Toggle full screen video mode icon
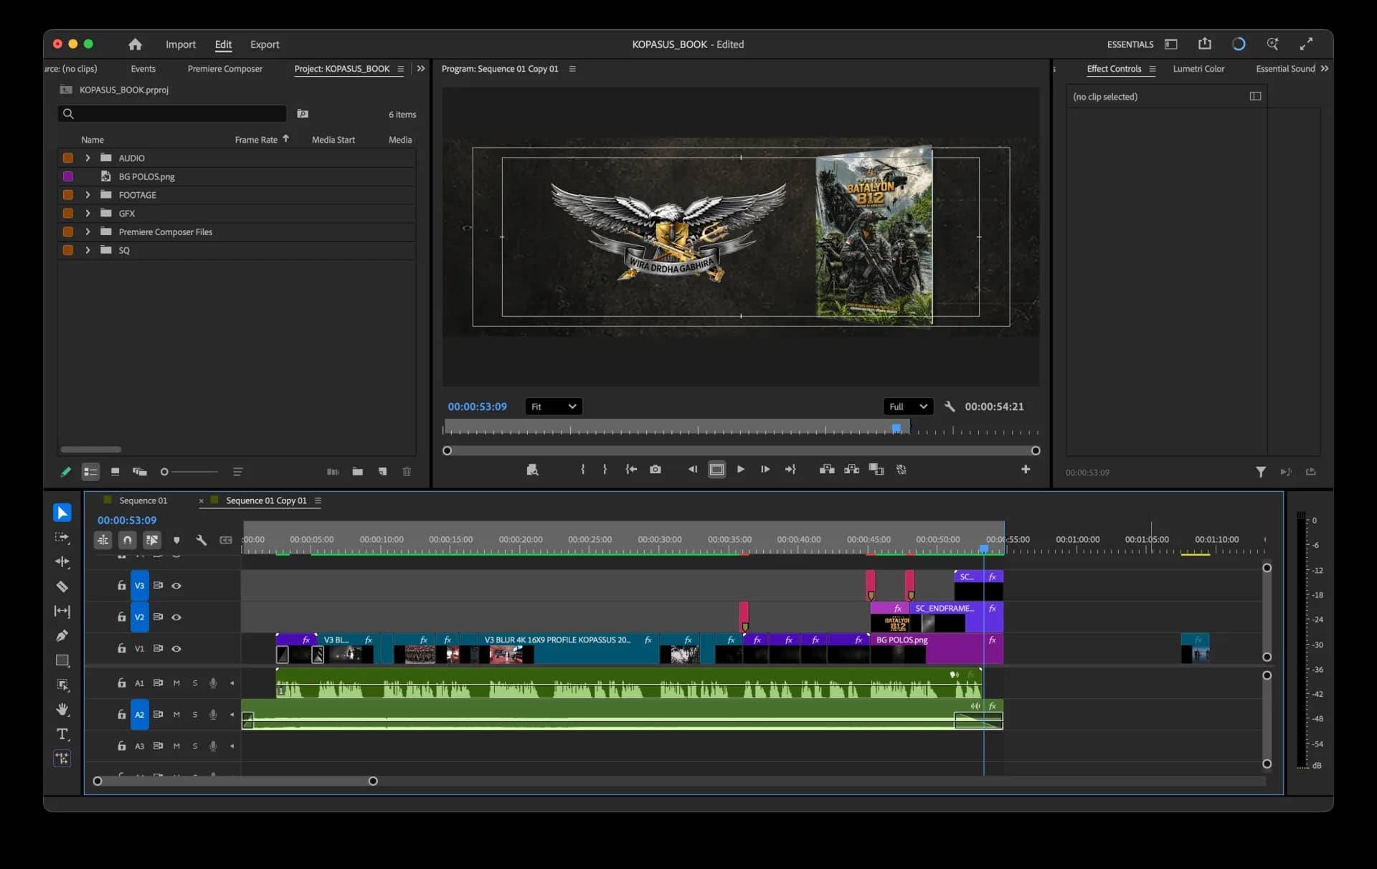The height and width of the screenshot is (869, 1377). coord(1307,44)
